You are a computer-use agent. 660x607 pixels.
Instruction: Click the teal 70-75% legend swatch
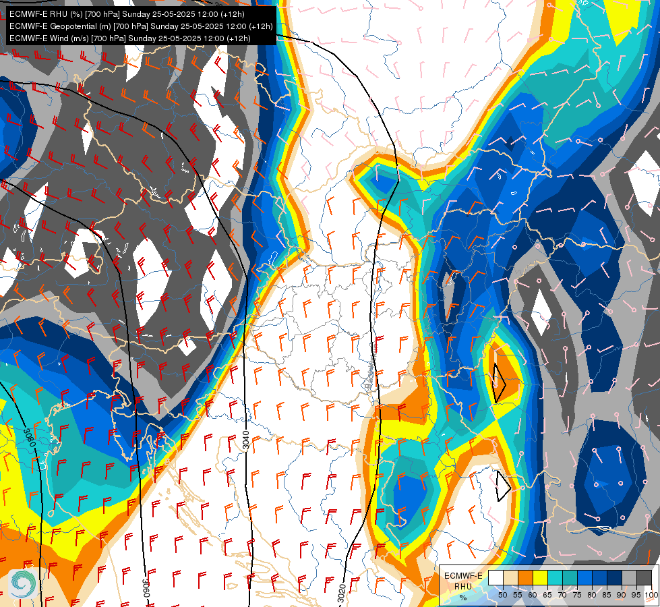tap(570, 577)
